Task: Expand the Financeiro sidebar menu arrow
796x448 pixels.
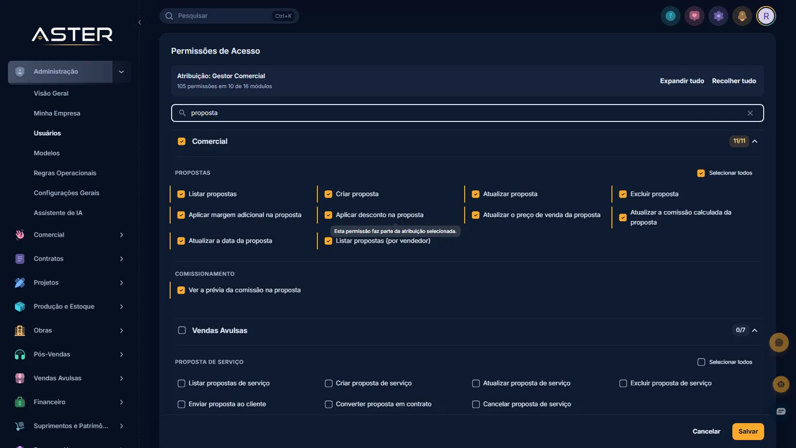Action: [121, 402]
